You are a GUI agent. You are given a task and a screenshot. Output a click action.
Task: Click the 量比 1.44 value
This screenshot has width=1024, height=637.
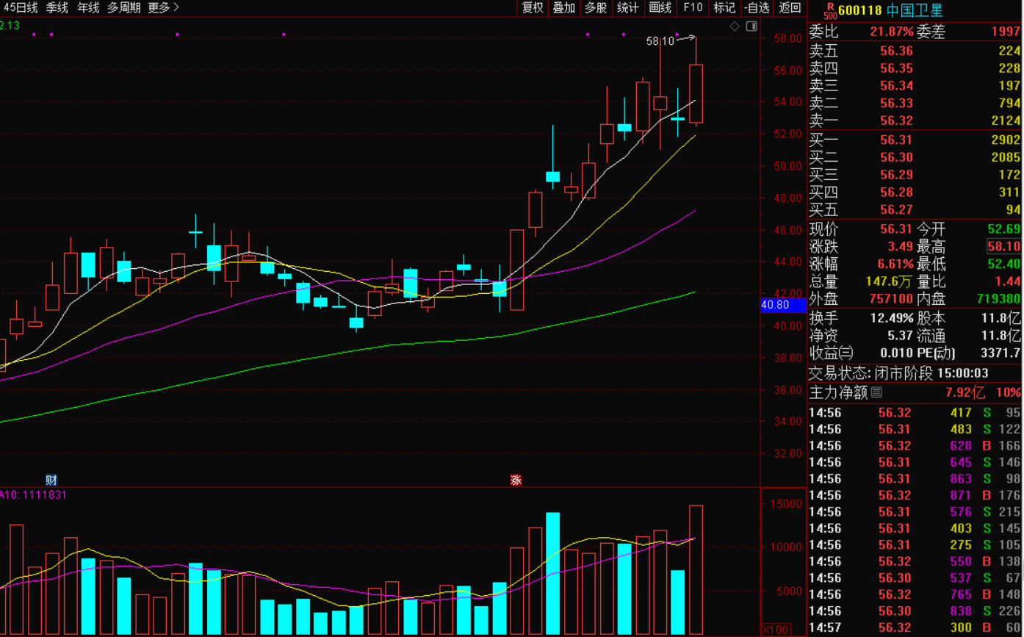[x=1009, y=282]
